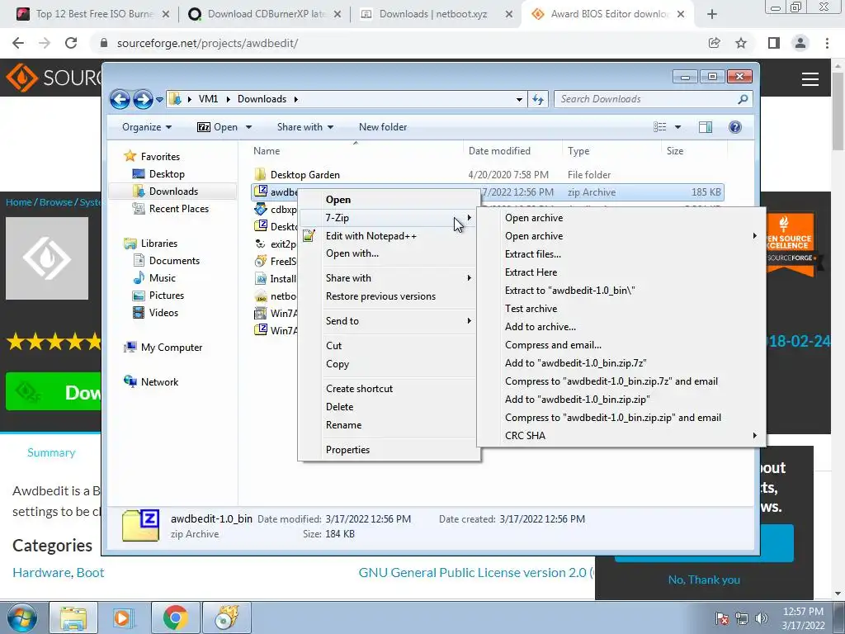Switch to the Downloads | netboot.xyz tab
The height and width of the screenshot is (634, 845).
point(432,15)
